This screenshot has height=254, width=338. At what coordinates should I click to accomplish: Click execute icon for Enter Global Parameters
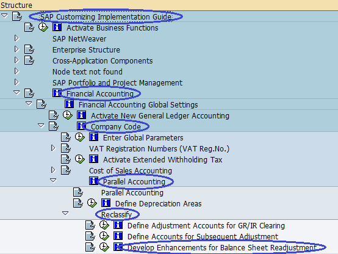pos(80,137)
